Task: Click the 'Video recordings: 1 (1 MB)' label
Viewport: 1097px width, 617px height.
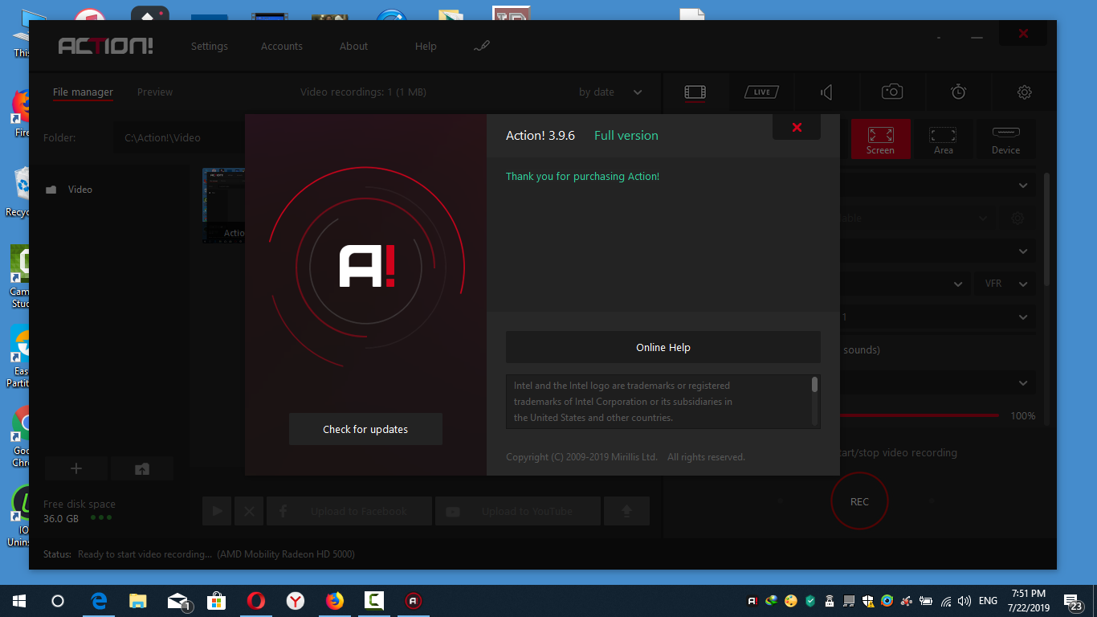Action: 363,92
